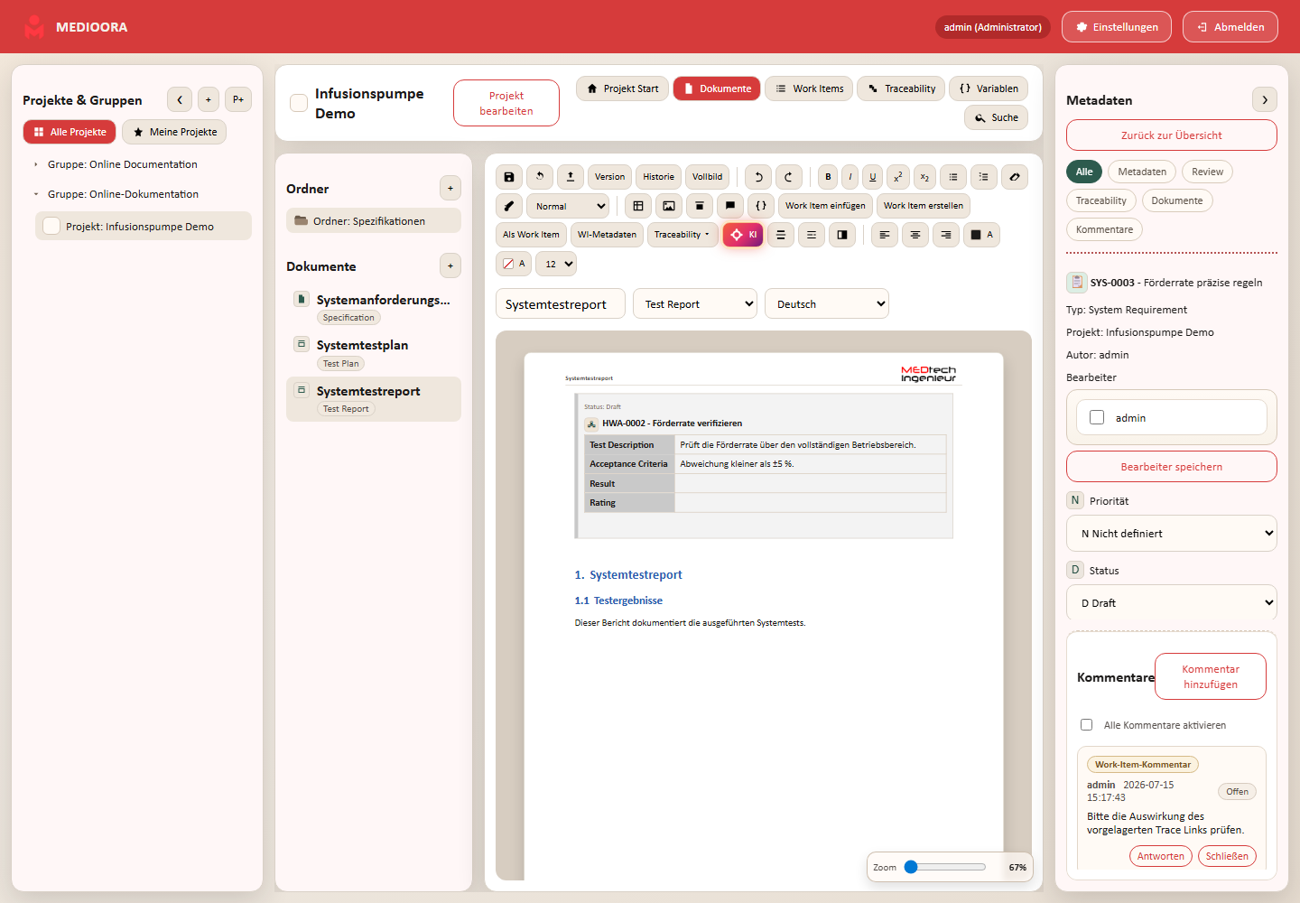Open Priorität Nicht definiert dropdown
The height and width of the screenshot is (903, 1300).
coord(1172,533)
